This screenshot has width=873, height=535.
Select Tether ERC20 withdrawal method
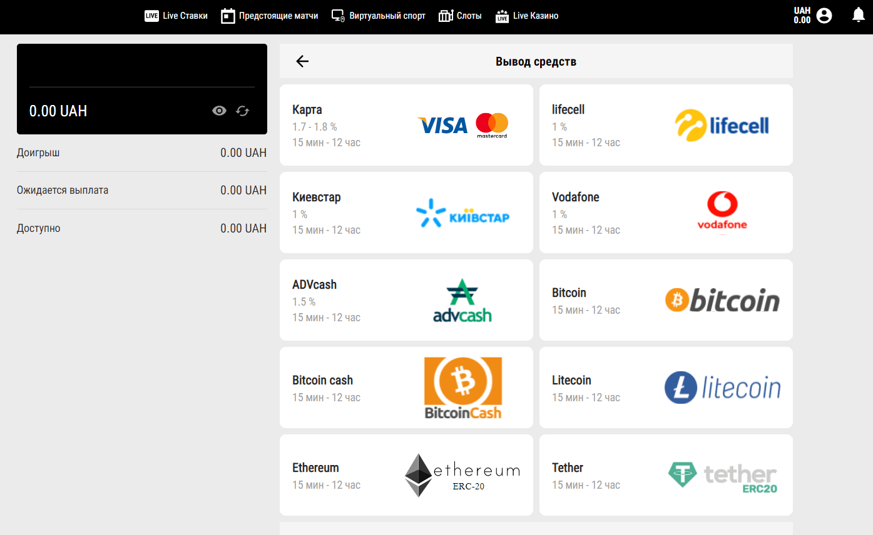666,475
